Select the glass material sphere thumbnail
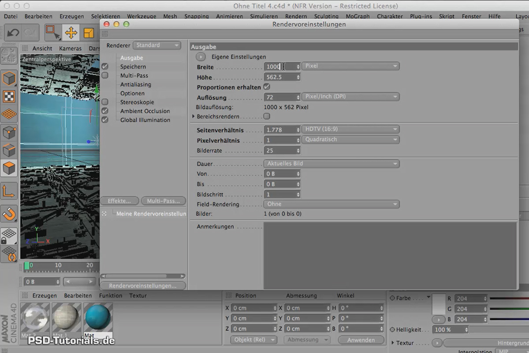Image resolution: width=529 pixels, height=353 pixels. [35, 318]
